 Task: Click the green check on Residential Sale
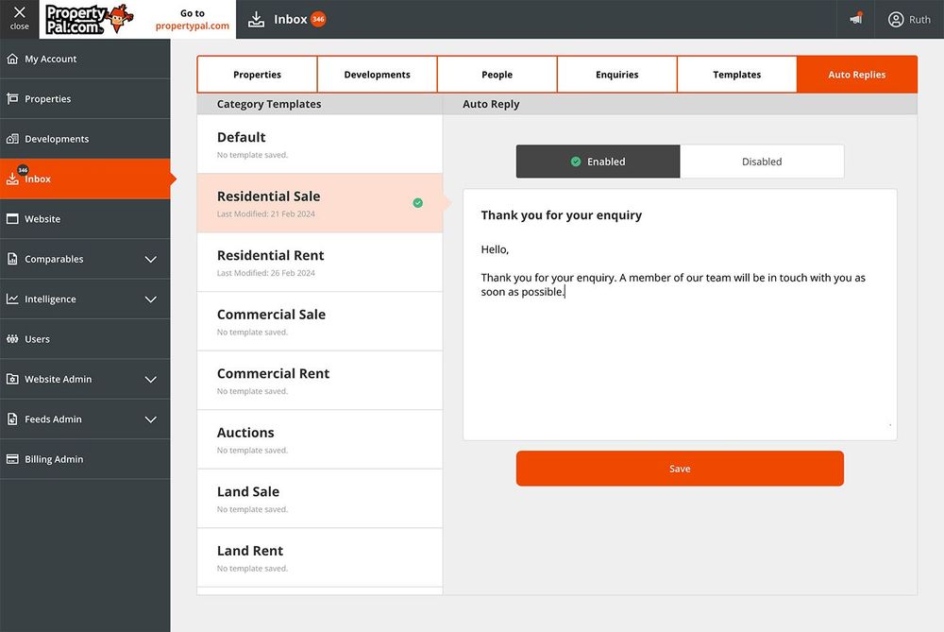[418, 203]
